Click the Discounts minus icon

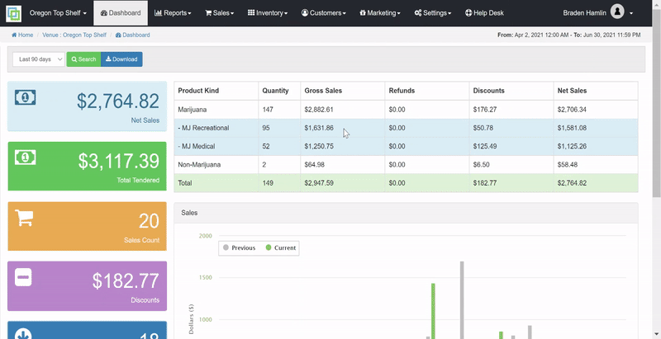[23, 278]
